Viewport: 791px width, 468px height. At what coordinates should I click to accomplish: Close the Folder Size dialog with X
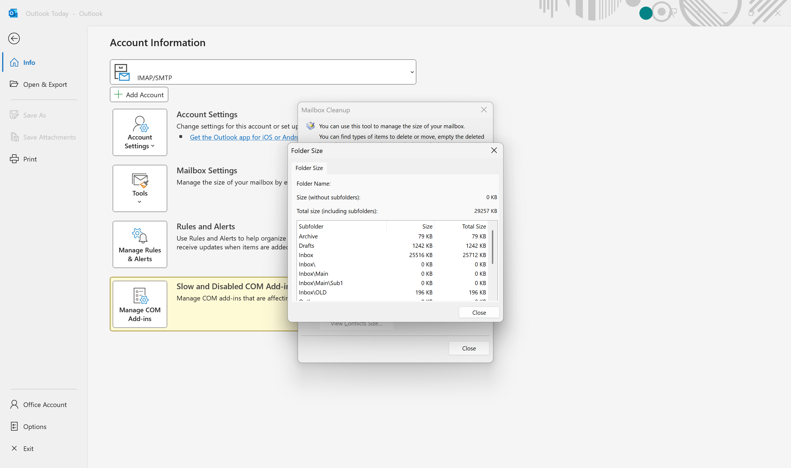(x=494, y=151)
